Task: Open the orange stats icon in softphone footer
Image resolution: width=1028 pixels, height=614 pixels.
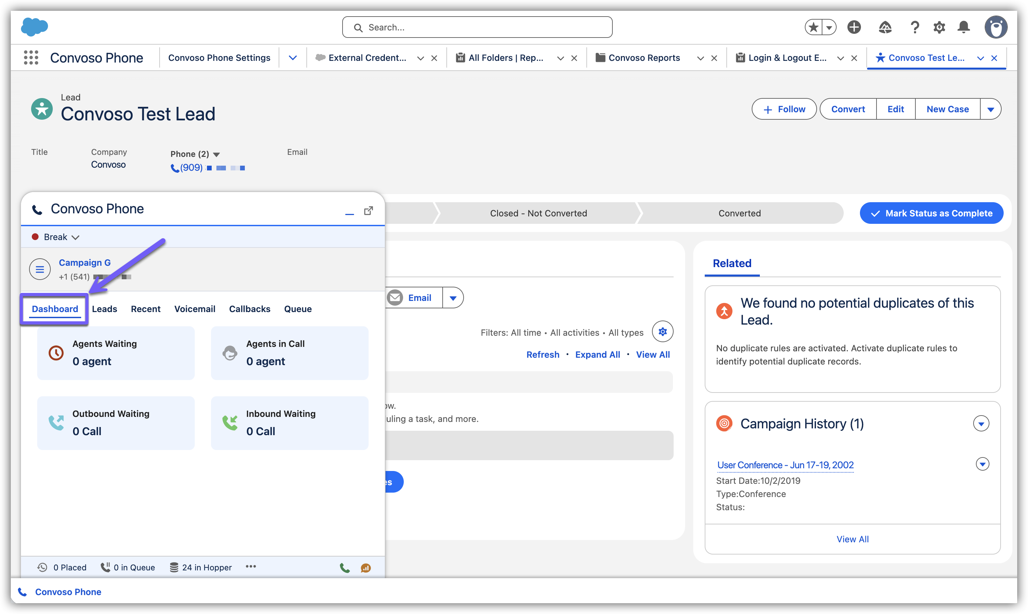Action: click(366, 568)
